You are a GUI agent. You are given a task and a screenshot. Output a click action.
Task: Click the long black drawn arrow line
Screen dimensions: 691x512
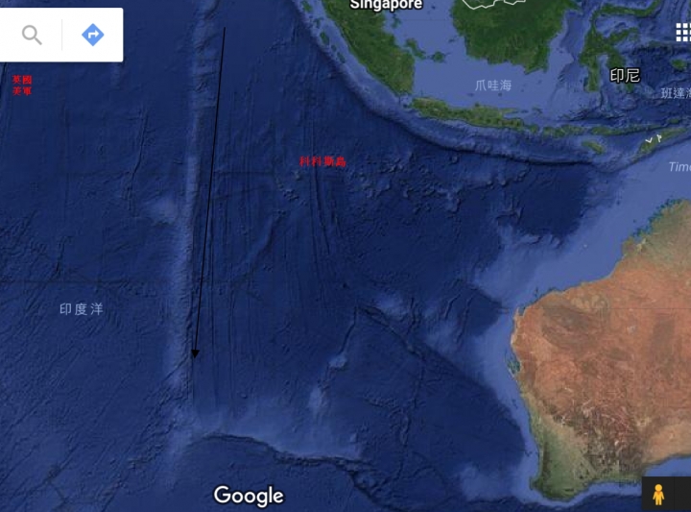(x=210, y=189)
